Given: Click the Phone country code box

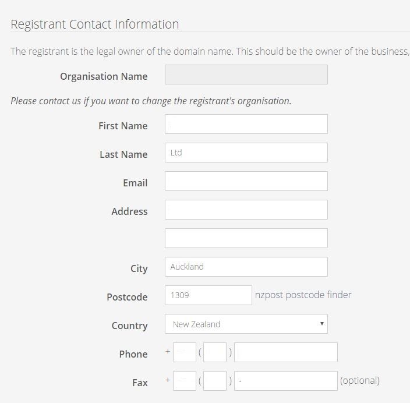Looking at the screenshot, I should (184, 352).
